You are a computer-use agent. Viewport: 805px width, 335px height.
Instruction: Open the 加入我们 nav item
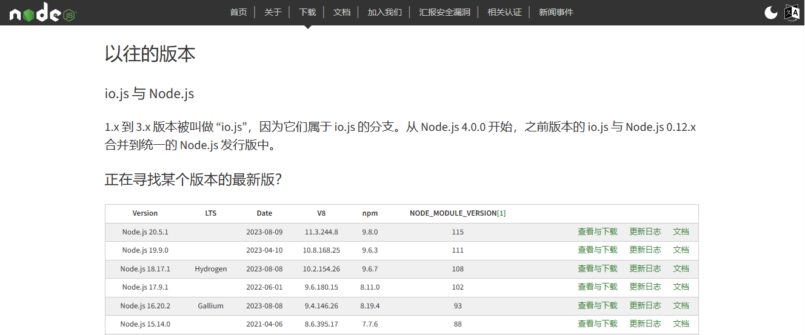click(x=384, y=12)
